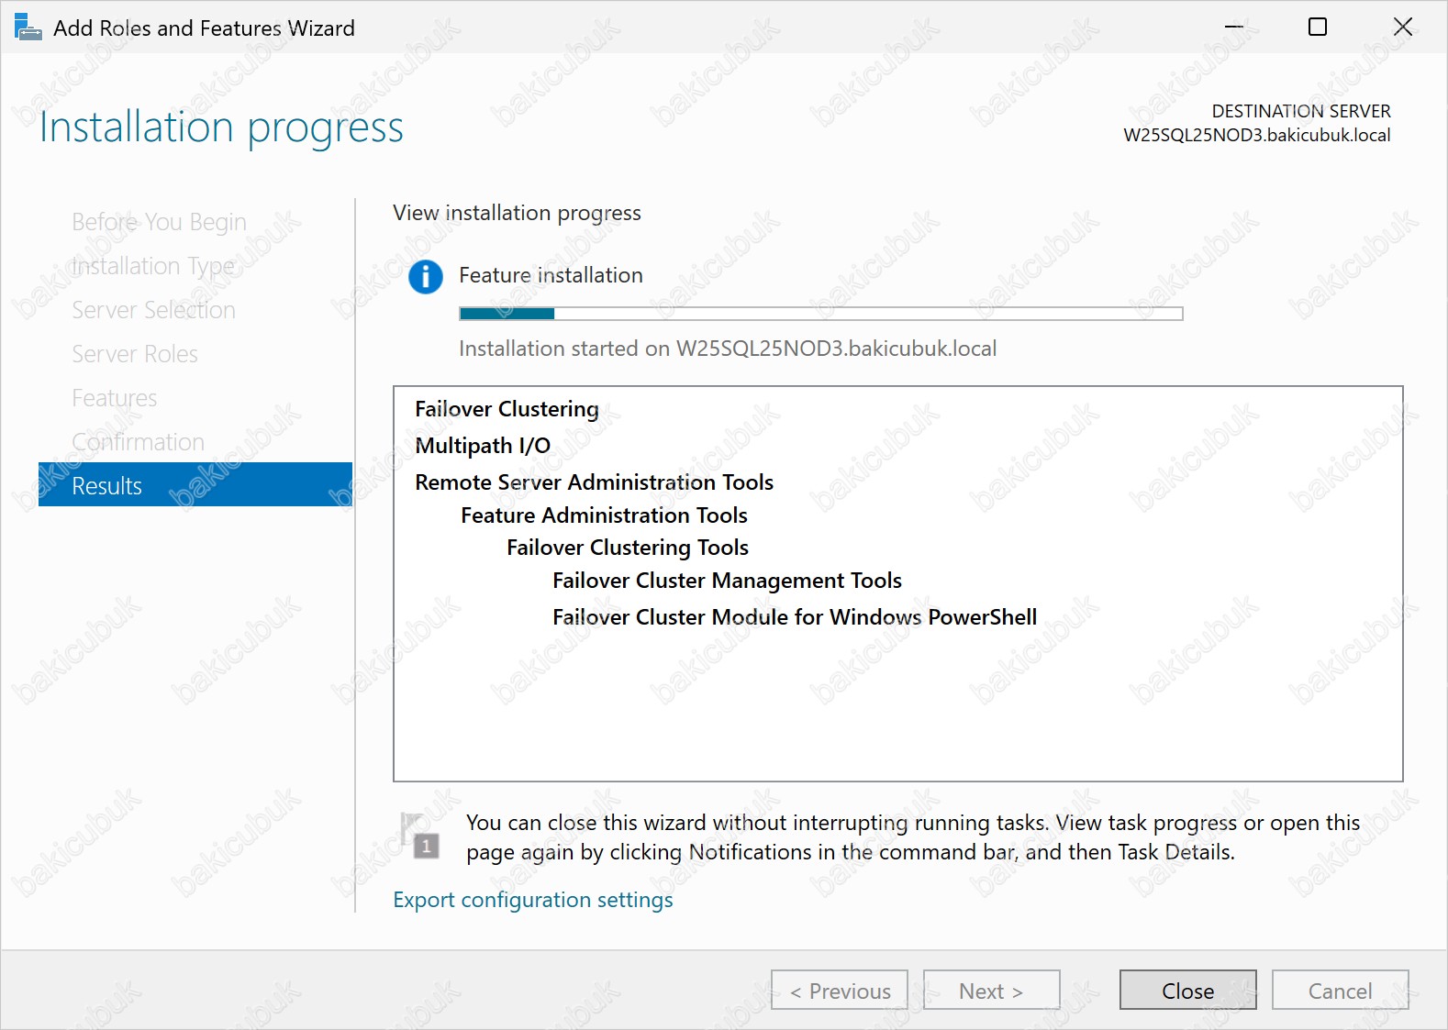Click the Next > button
Image resolution: width=1448 pixels, height=1030 pixels.
pyautogui.click(x=990, y=991)
